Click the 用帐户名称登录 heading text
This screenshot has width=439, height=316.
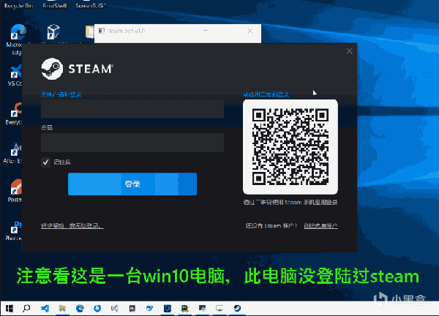point(61,94)
